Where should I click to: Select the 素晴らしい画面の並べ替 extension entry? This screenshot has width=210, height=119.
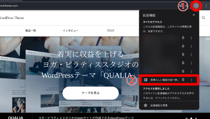pyautogui.click(x=169, y=80)
